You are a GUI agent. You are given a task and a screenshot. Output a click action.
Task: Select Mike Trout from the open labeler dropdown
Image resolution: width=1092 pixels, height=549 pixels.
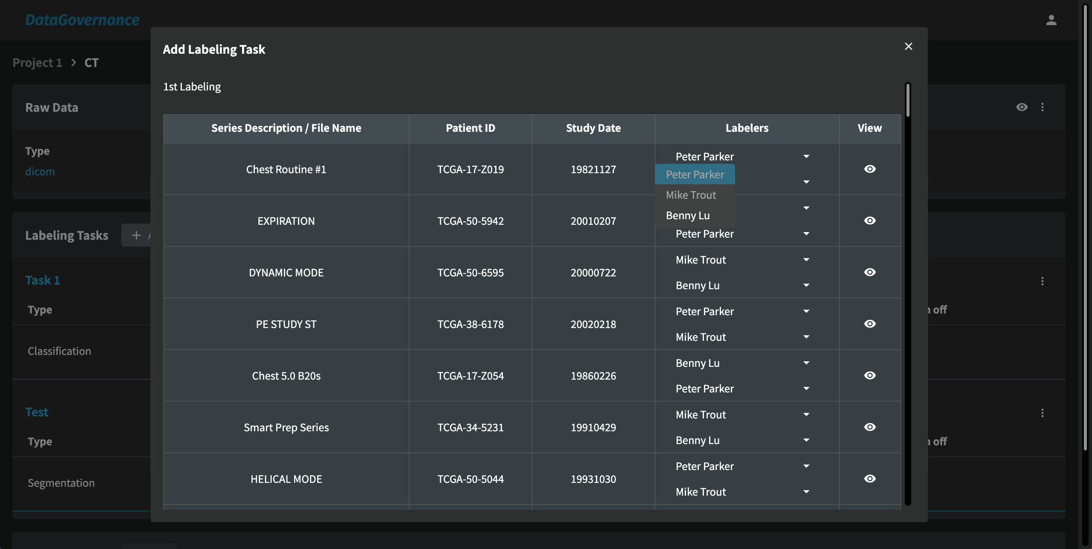click(691, 195)
